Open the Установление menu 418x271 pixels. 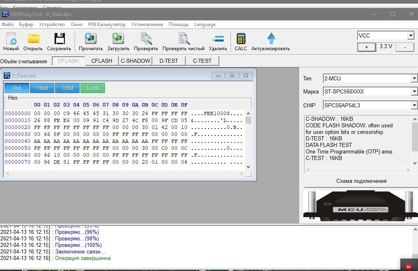coord(147,24)
